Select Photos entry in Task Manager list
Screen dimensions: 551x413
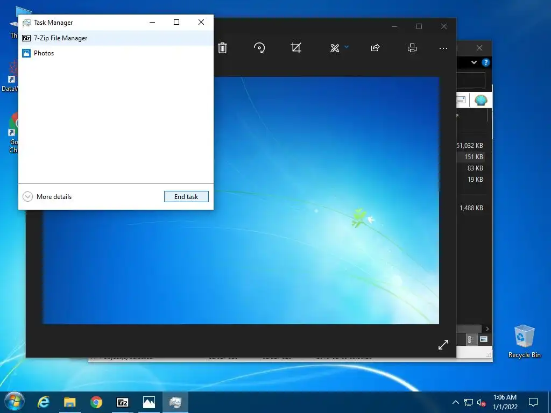pyautogui.click(x=116, y=53)
